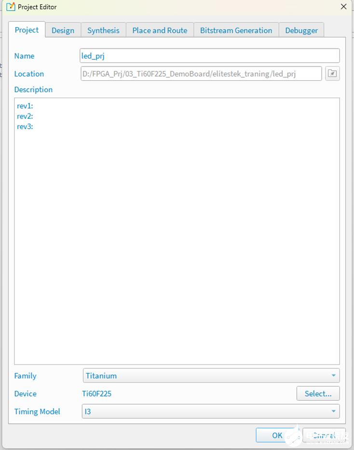Open the Debugger tab
This screenshot has width=354, height=450.
[301, 30]
